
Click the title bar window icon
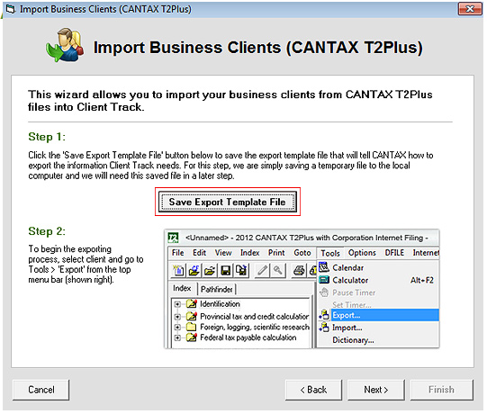(x=11, y=10)
